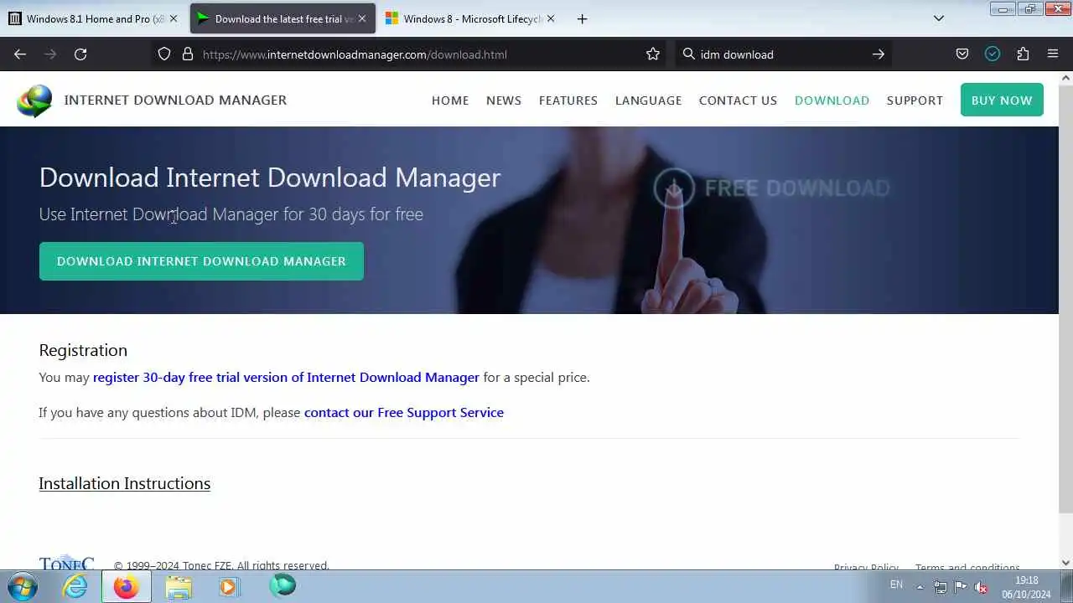Open Windows Media Player from taskbar
The width and height of the screenshot is (1073, 603).
(229, 586)
